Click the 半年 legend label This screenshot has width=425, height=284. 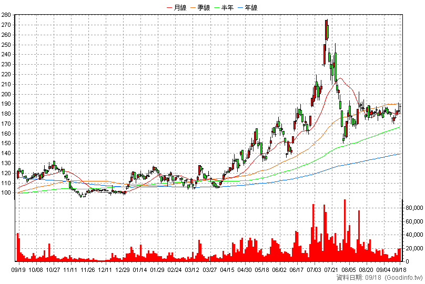(227, 7)
